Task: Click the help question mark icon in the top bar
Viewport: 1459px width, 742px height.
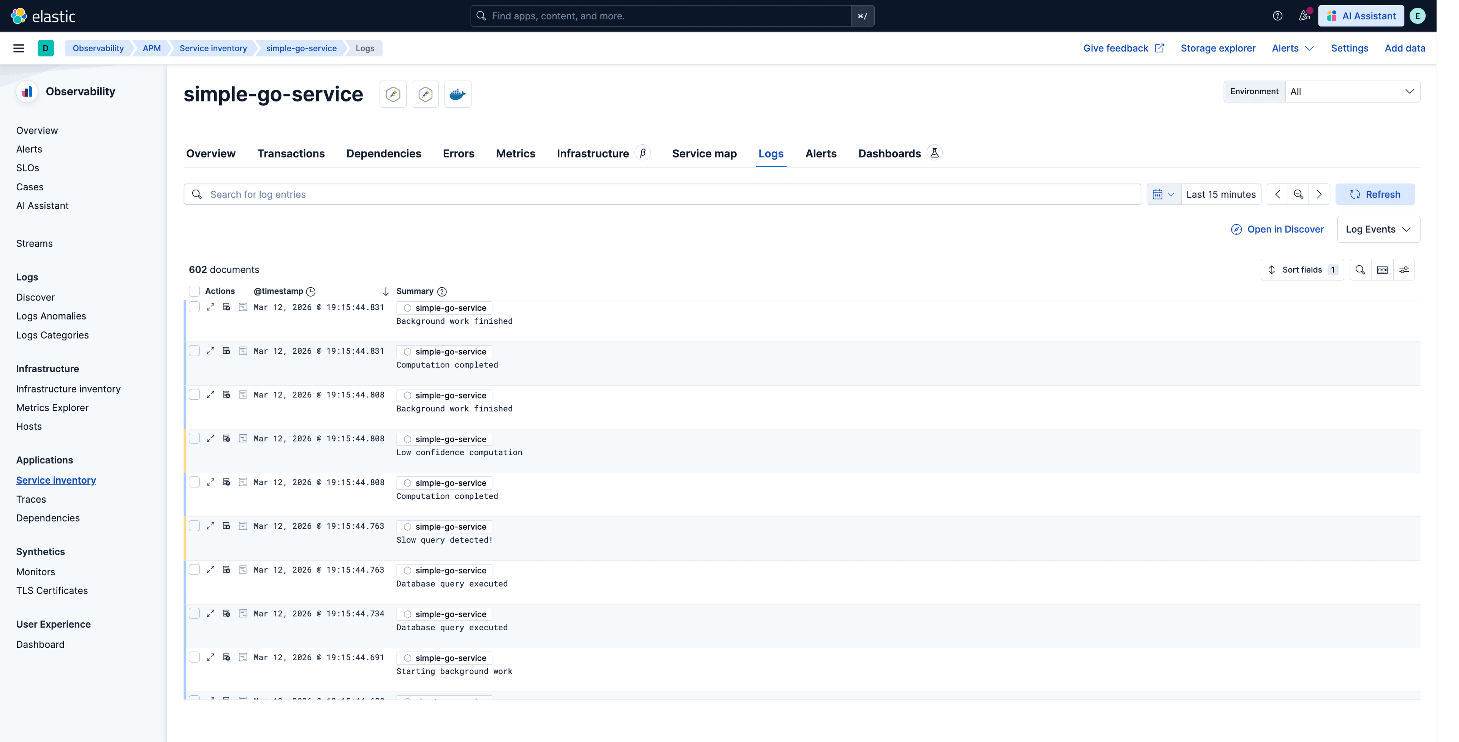Action: click(1278, 15)
